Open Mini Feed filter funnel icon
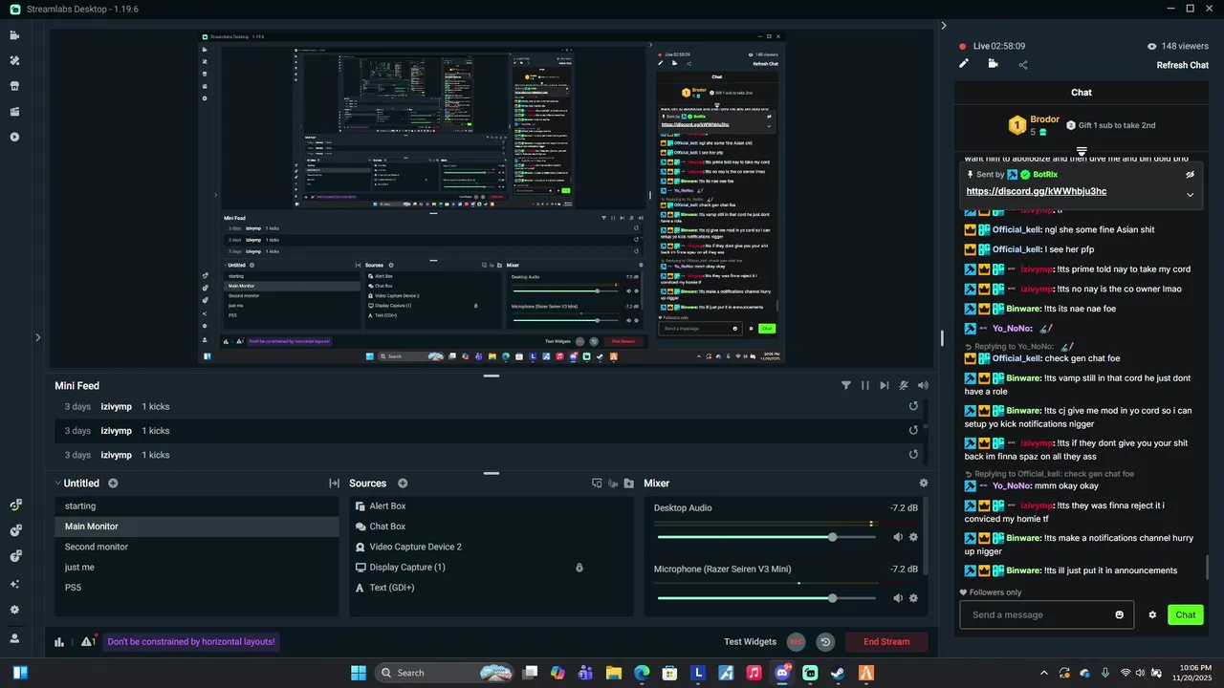Screen dimensions: 1224x688 [846, 385]
